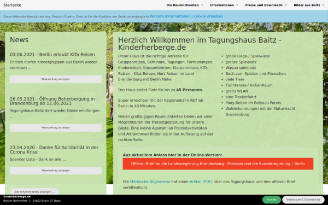Expand Preise und Downloads dropdown menu
Screen dimensions: 328x205
point(266,5)
